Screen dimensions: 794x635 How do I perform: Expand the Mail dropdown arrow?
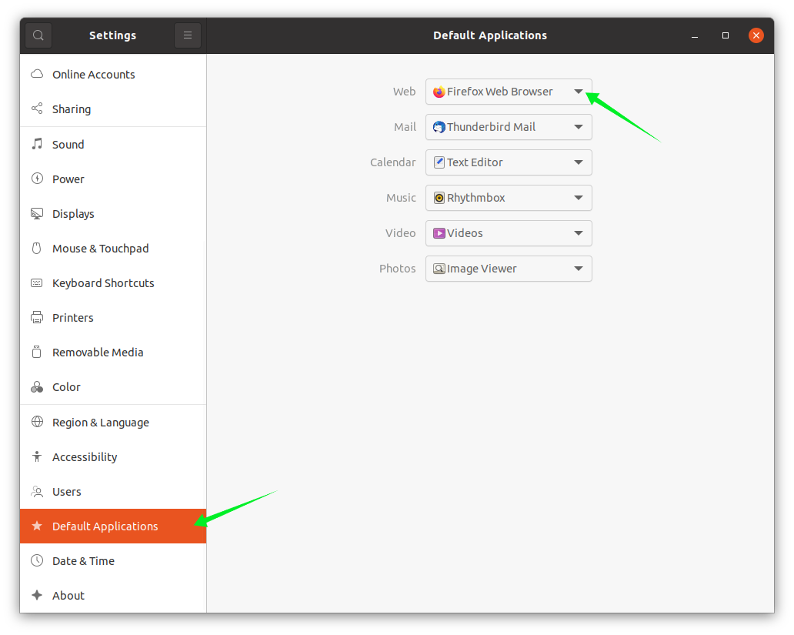tap(579, 127)
